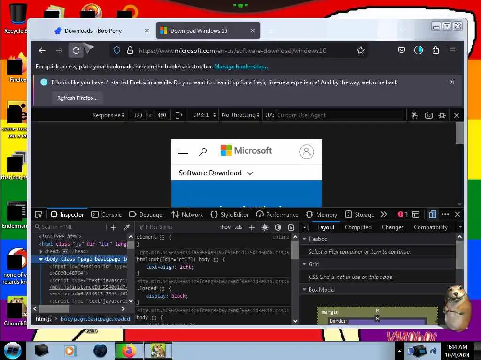Open the Windows Start button

point(13,351)
